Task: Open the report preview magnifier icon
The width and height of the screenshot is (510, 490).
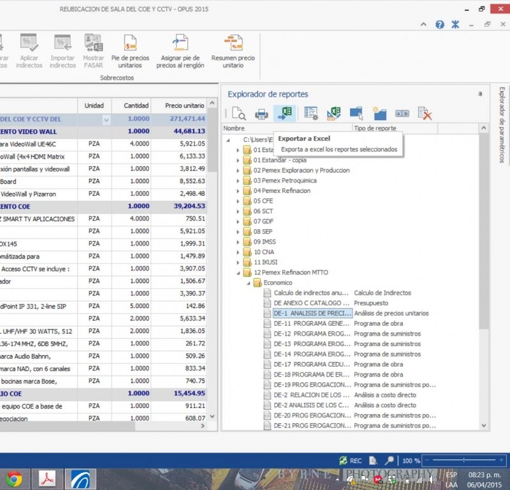Action: [238, 114]
